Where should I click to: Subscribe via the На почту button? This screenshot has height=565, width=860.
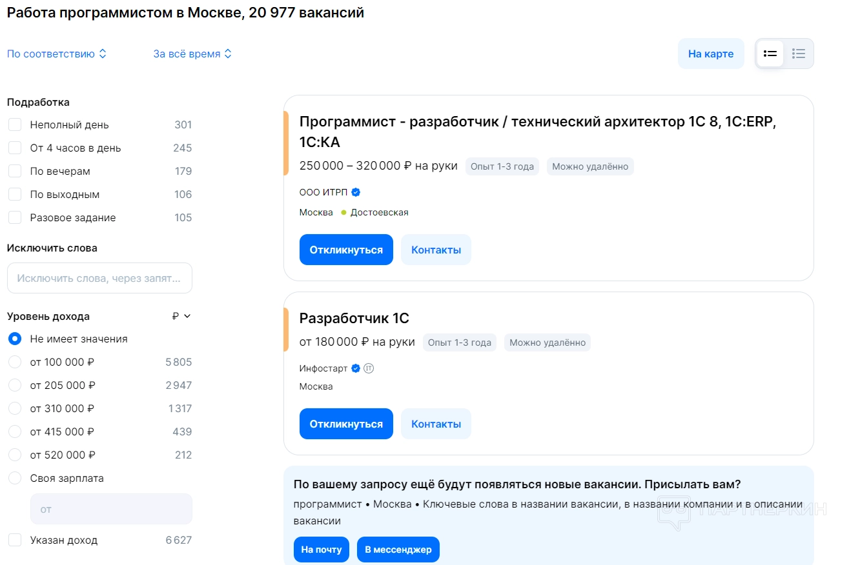pyautogui.click(x=322, y=550)
